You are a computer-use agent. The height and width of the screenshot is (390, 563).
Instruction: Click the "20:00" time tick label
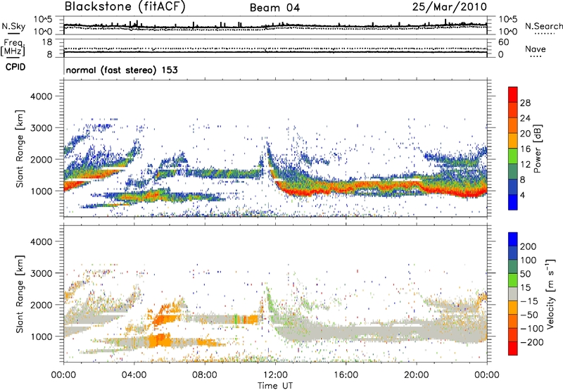pos(416,375)
